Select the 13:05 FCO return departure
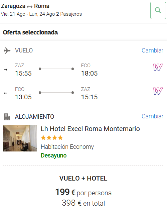Image resolution: width=167 pixels, height=214 pixels. tap(23, 97)
